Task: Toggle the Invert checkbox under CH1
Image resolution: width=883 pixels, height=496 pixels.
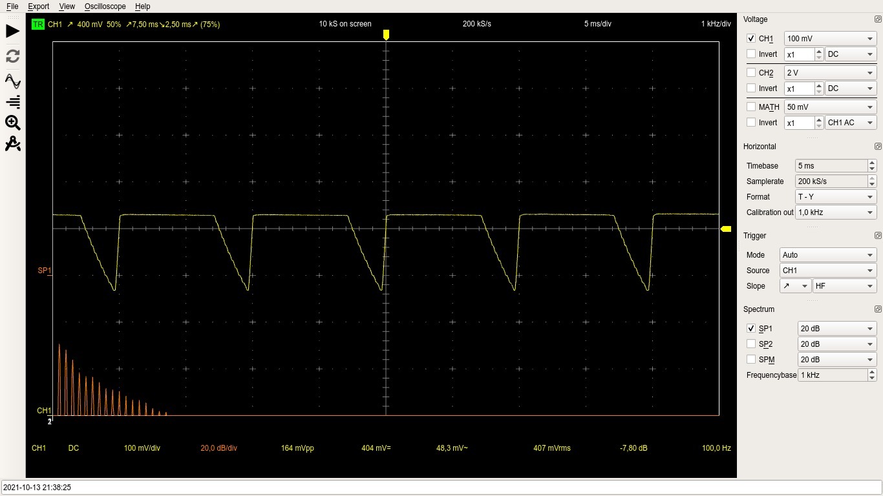Action: click(x=750, y=54)
